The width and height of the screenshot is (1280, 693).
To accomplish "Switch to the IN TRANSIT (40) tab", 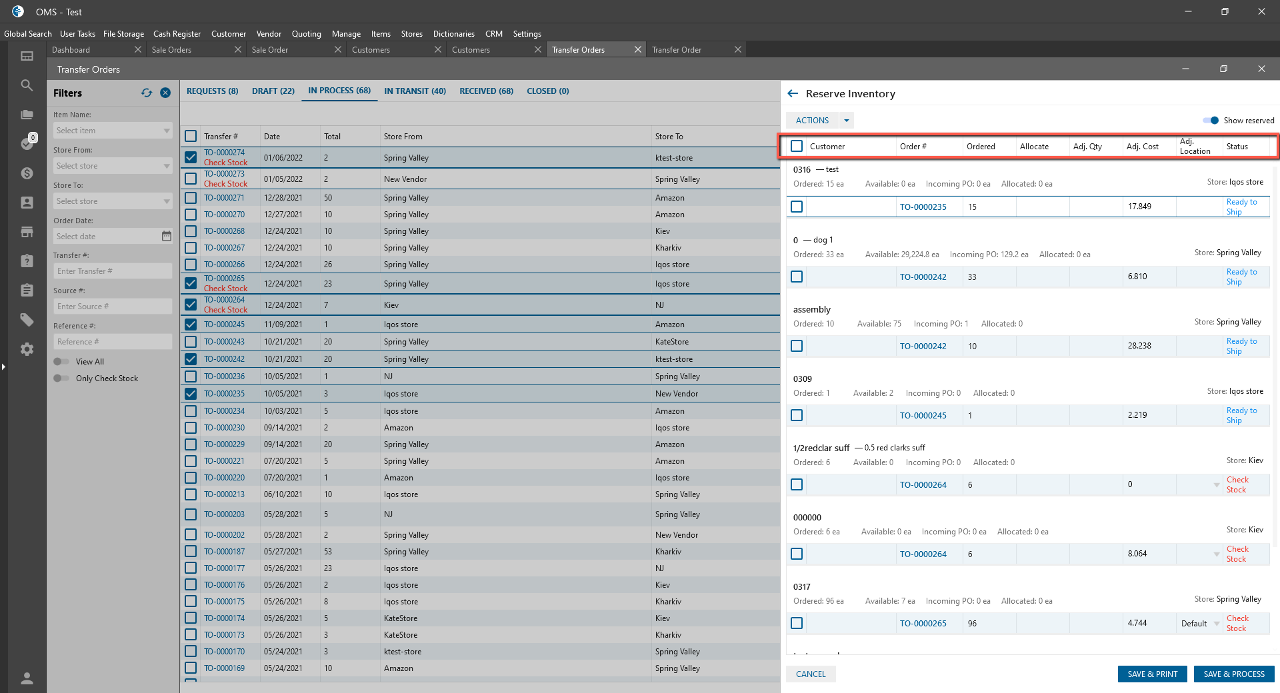I will tap(415, 91).
